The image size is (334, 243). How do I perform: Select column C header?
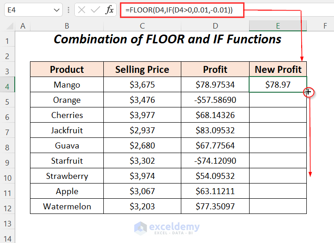(x=142, y=26)
